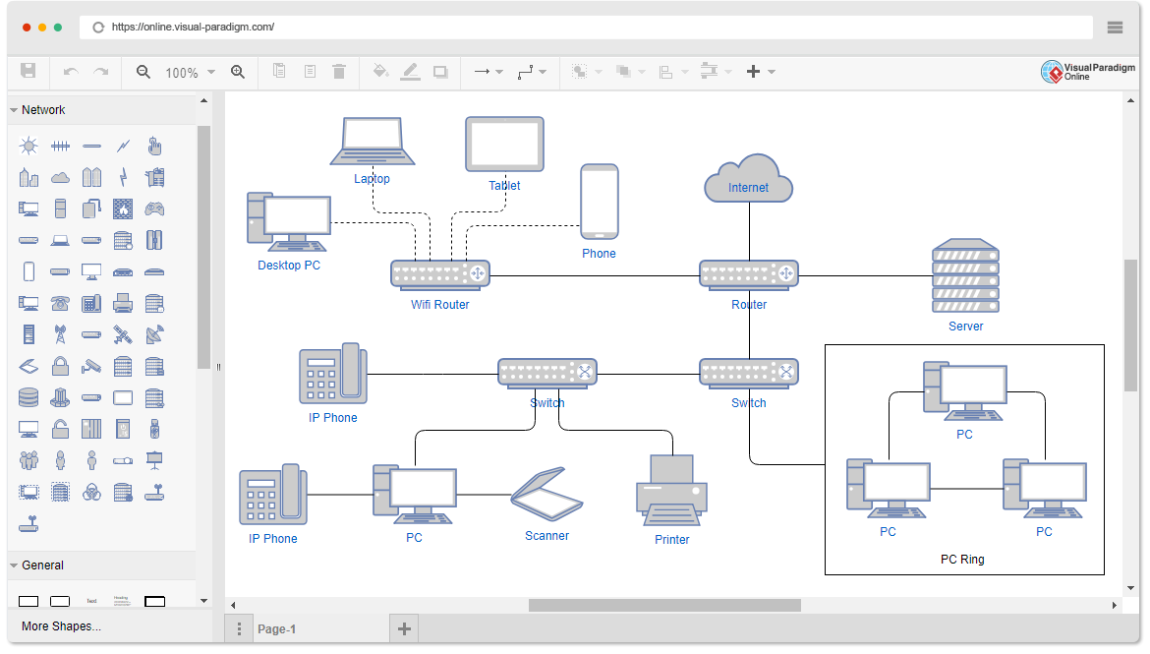Select the Satellite Dish network icon
This screenshot has height=654, width=1150.
[154, 334]
